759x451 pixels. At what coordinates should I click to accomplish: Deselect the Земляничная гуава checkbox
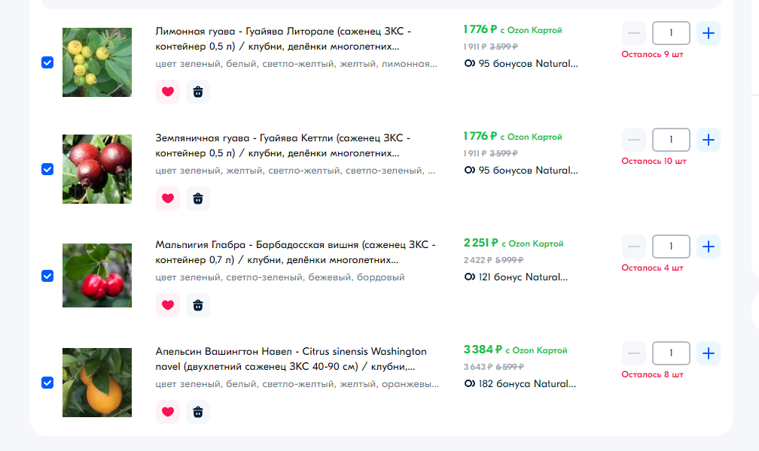(47, 169)
